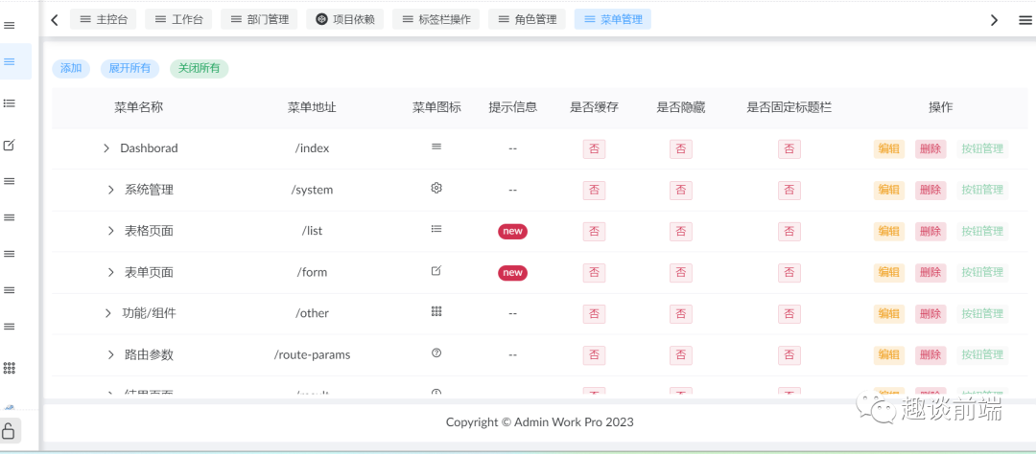Open 按钮管理 for the 表格页面 row
Screen dimensions: 1036x454
(x=982, y=232)
